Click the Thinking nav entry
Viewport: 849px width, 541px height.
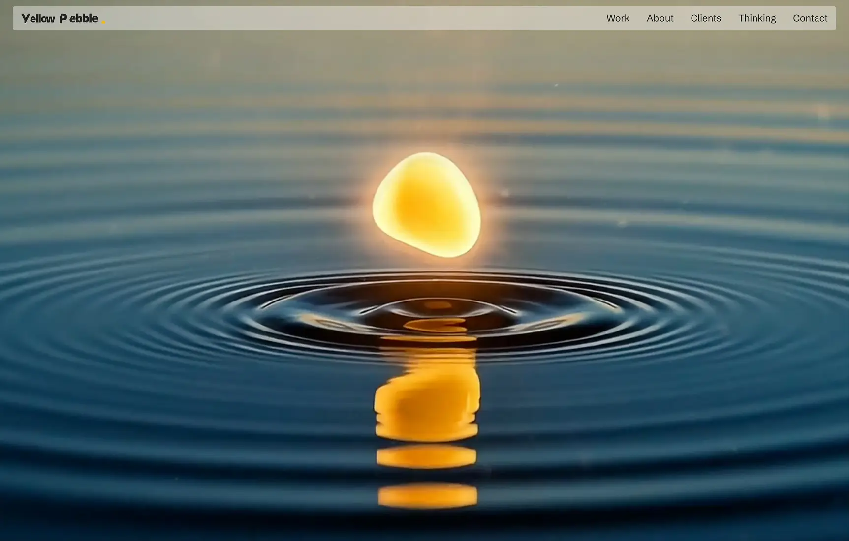coord(756,18)
